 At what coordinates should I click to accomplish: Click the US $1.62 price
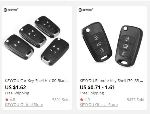click(x=16, y=87)
